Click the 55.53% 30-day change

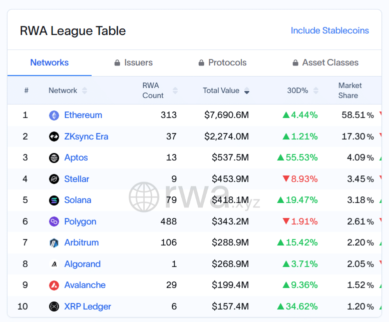point(297,157)
